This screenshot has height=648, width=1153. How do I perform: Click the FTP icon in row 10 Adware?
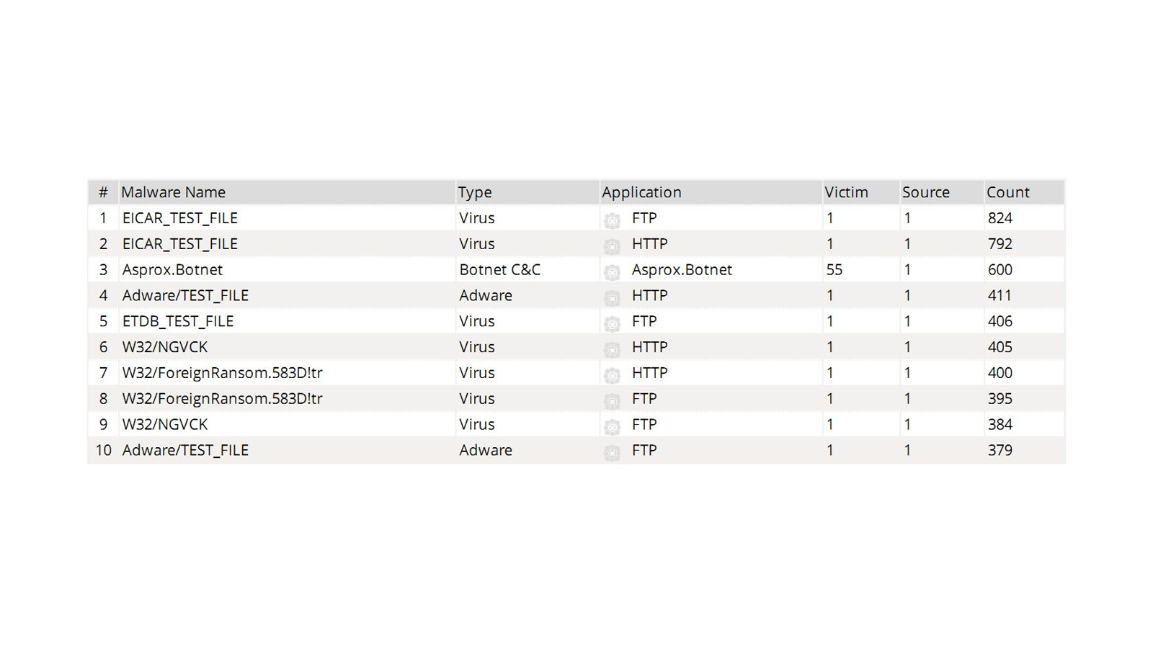point(612,452)
